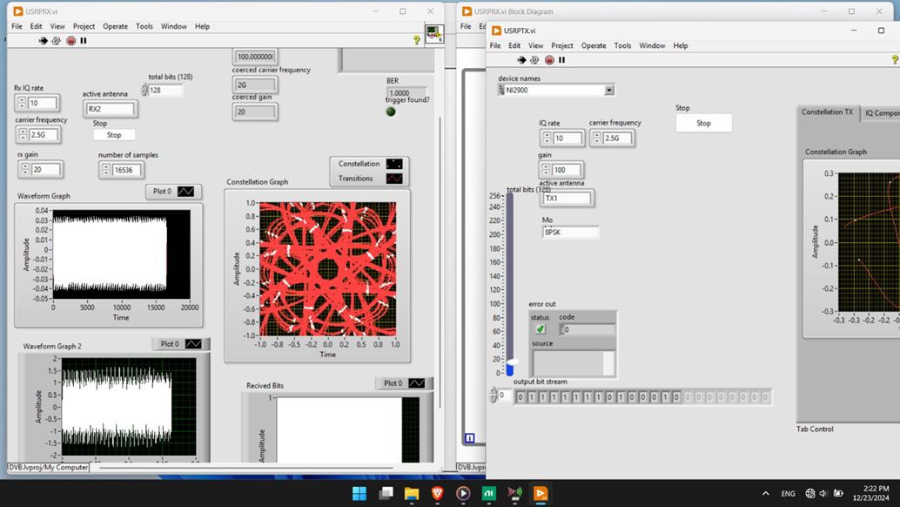The width and height of the screenshot is (900, 507).
Task: Open Window menu in USRPTX.vi
Action: point(652,45)
